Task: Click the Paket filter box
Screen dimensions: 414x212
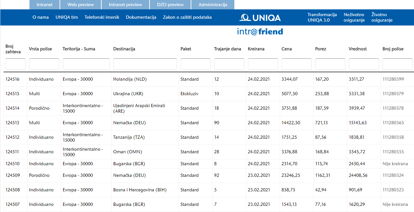Action: (196, 64)
